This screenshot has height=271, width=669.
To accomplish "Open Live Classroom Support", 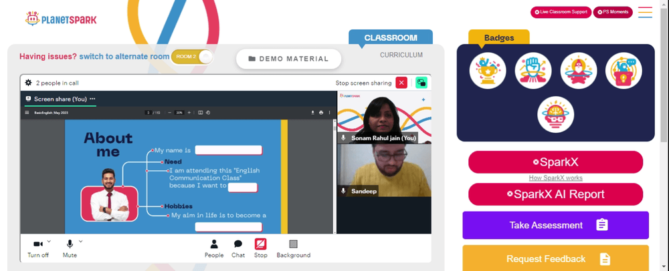I will [x=561, y=12].
